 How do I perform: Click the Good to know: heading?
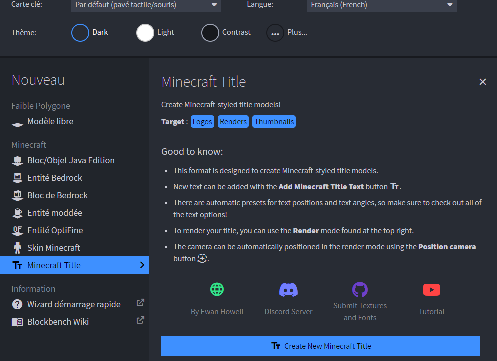click(192, 152)
